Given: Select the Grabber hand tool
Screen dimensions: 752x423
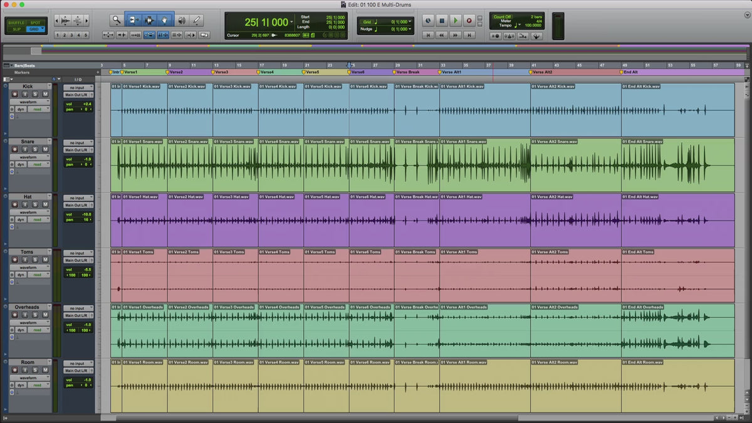Looking at the screenshot, I should [x=165, y=20].
